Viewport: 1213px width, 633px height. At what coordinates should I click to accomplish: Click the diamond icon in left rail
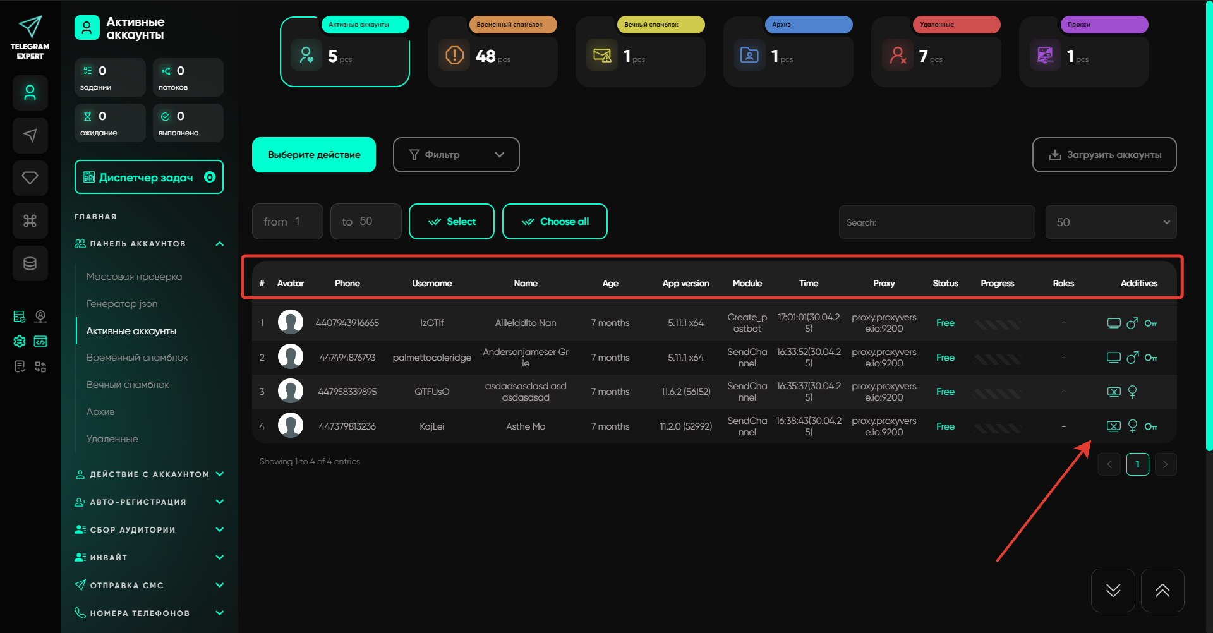point(30,178)
